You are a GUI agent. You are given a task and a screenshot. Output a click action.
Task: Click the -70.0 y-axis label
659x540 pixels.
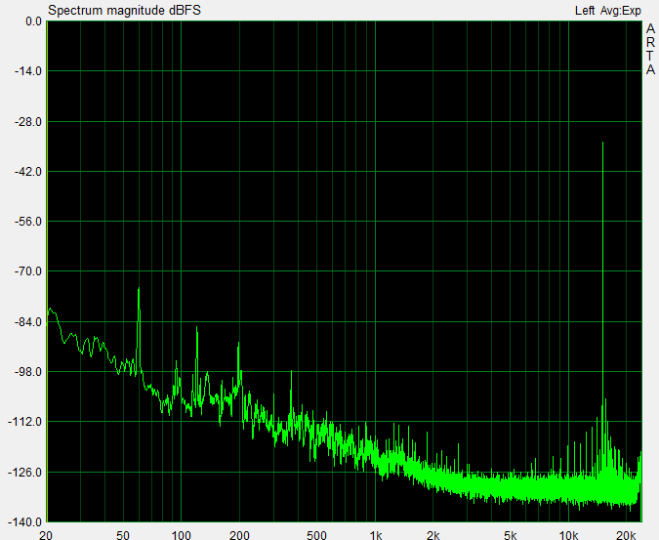coord(28,271)
